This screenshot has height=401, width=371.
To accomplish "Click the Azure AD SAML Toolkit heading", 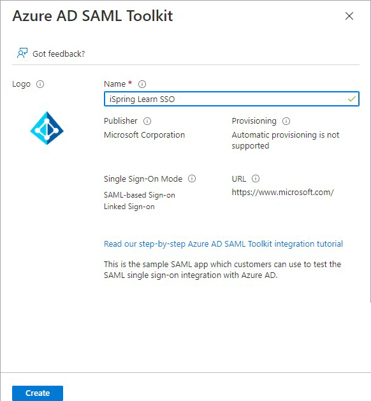I will (92, 16).
